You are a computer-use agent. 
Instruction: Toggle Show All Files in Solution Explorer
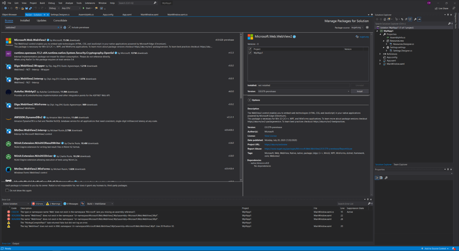pos(410,19)
